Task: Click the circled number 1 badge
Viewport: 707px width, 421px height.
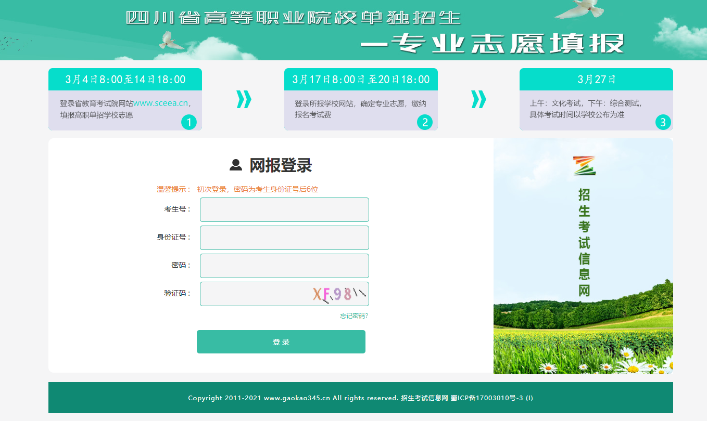Action: [x=189, y=122]
